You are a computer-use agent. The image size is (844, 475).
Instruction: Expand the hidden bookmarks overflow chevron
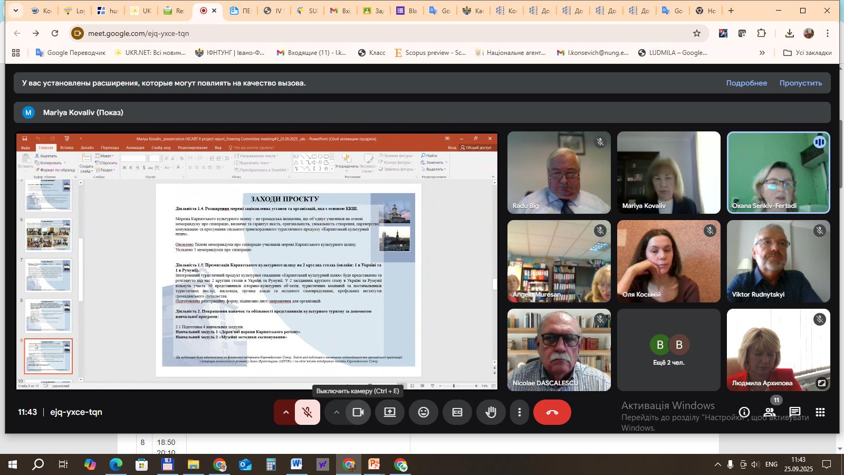[x=762, y=53]
